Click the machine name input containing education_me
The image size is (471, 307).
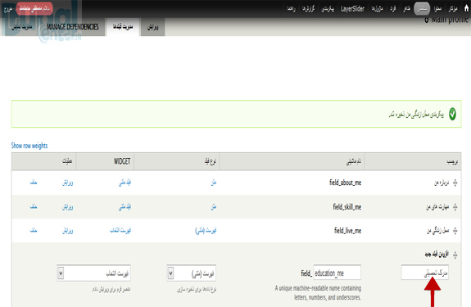pyautogui.click(x=337, y=273)
